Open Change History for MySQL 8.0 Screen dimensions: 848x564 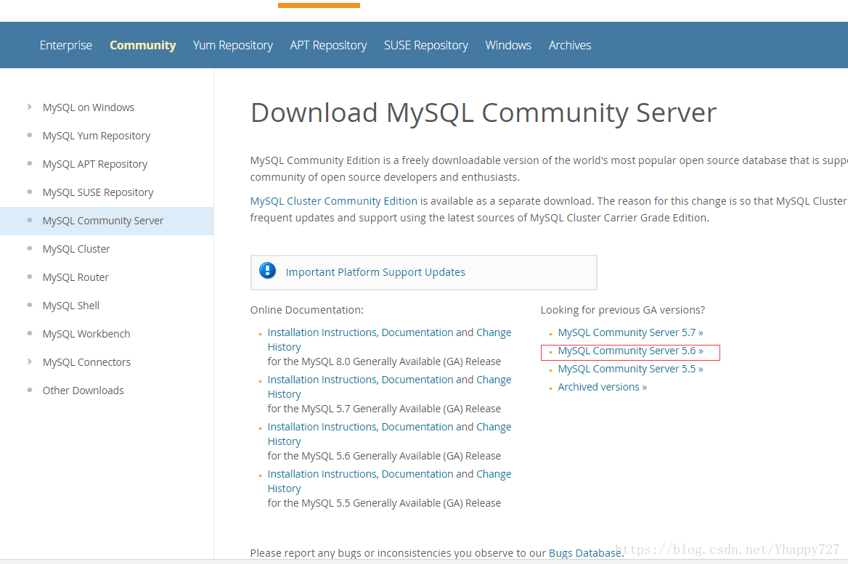point(493,332)
